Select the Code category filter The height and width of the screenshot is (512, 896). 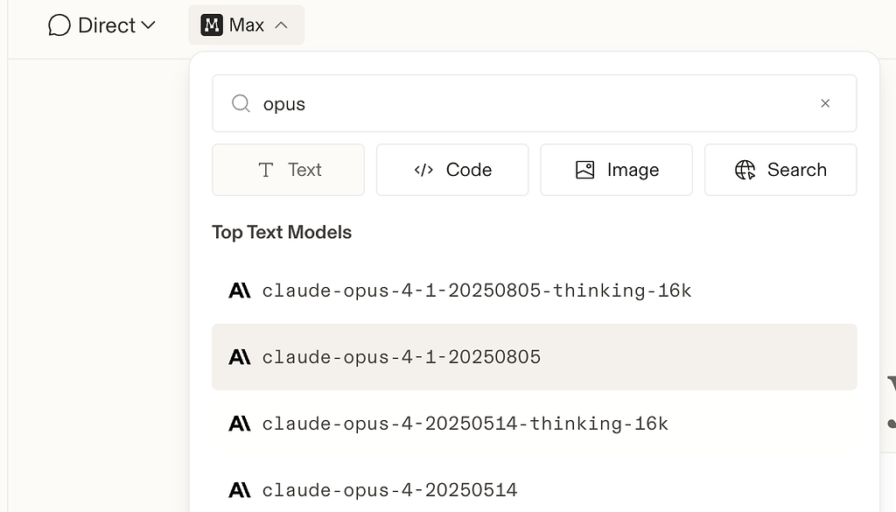pos(452,170)
